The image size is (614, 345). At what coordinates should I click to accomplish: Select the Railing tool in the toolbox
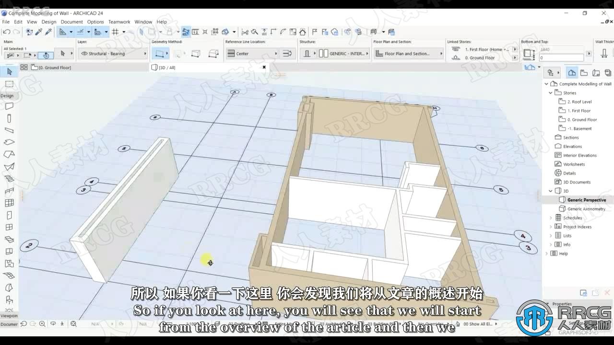(9, 191)
